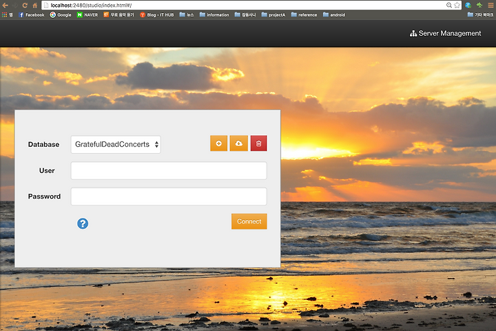Click the browser forward arrow
This screenshot has height=331, width=496.
pos(15,5)
